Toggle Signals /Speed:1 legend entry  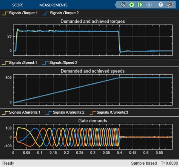(x=19, y=63)
